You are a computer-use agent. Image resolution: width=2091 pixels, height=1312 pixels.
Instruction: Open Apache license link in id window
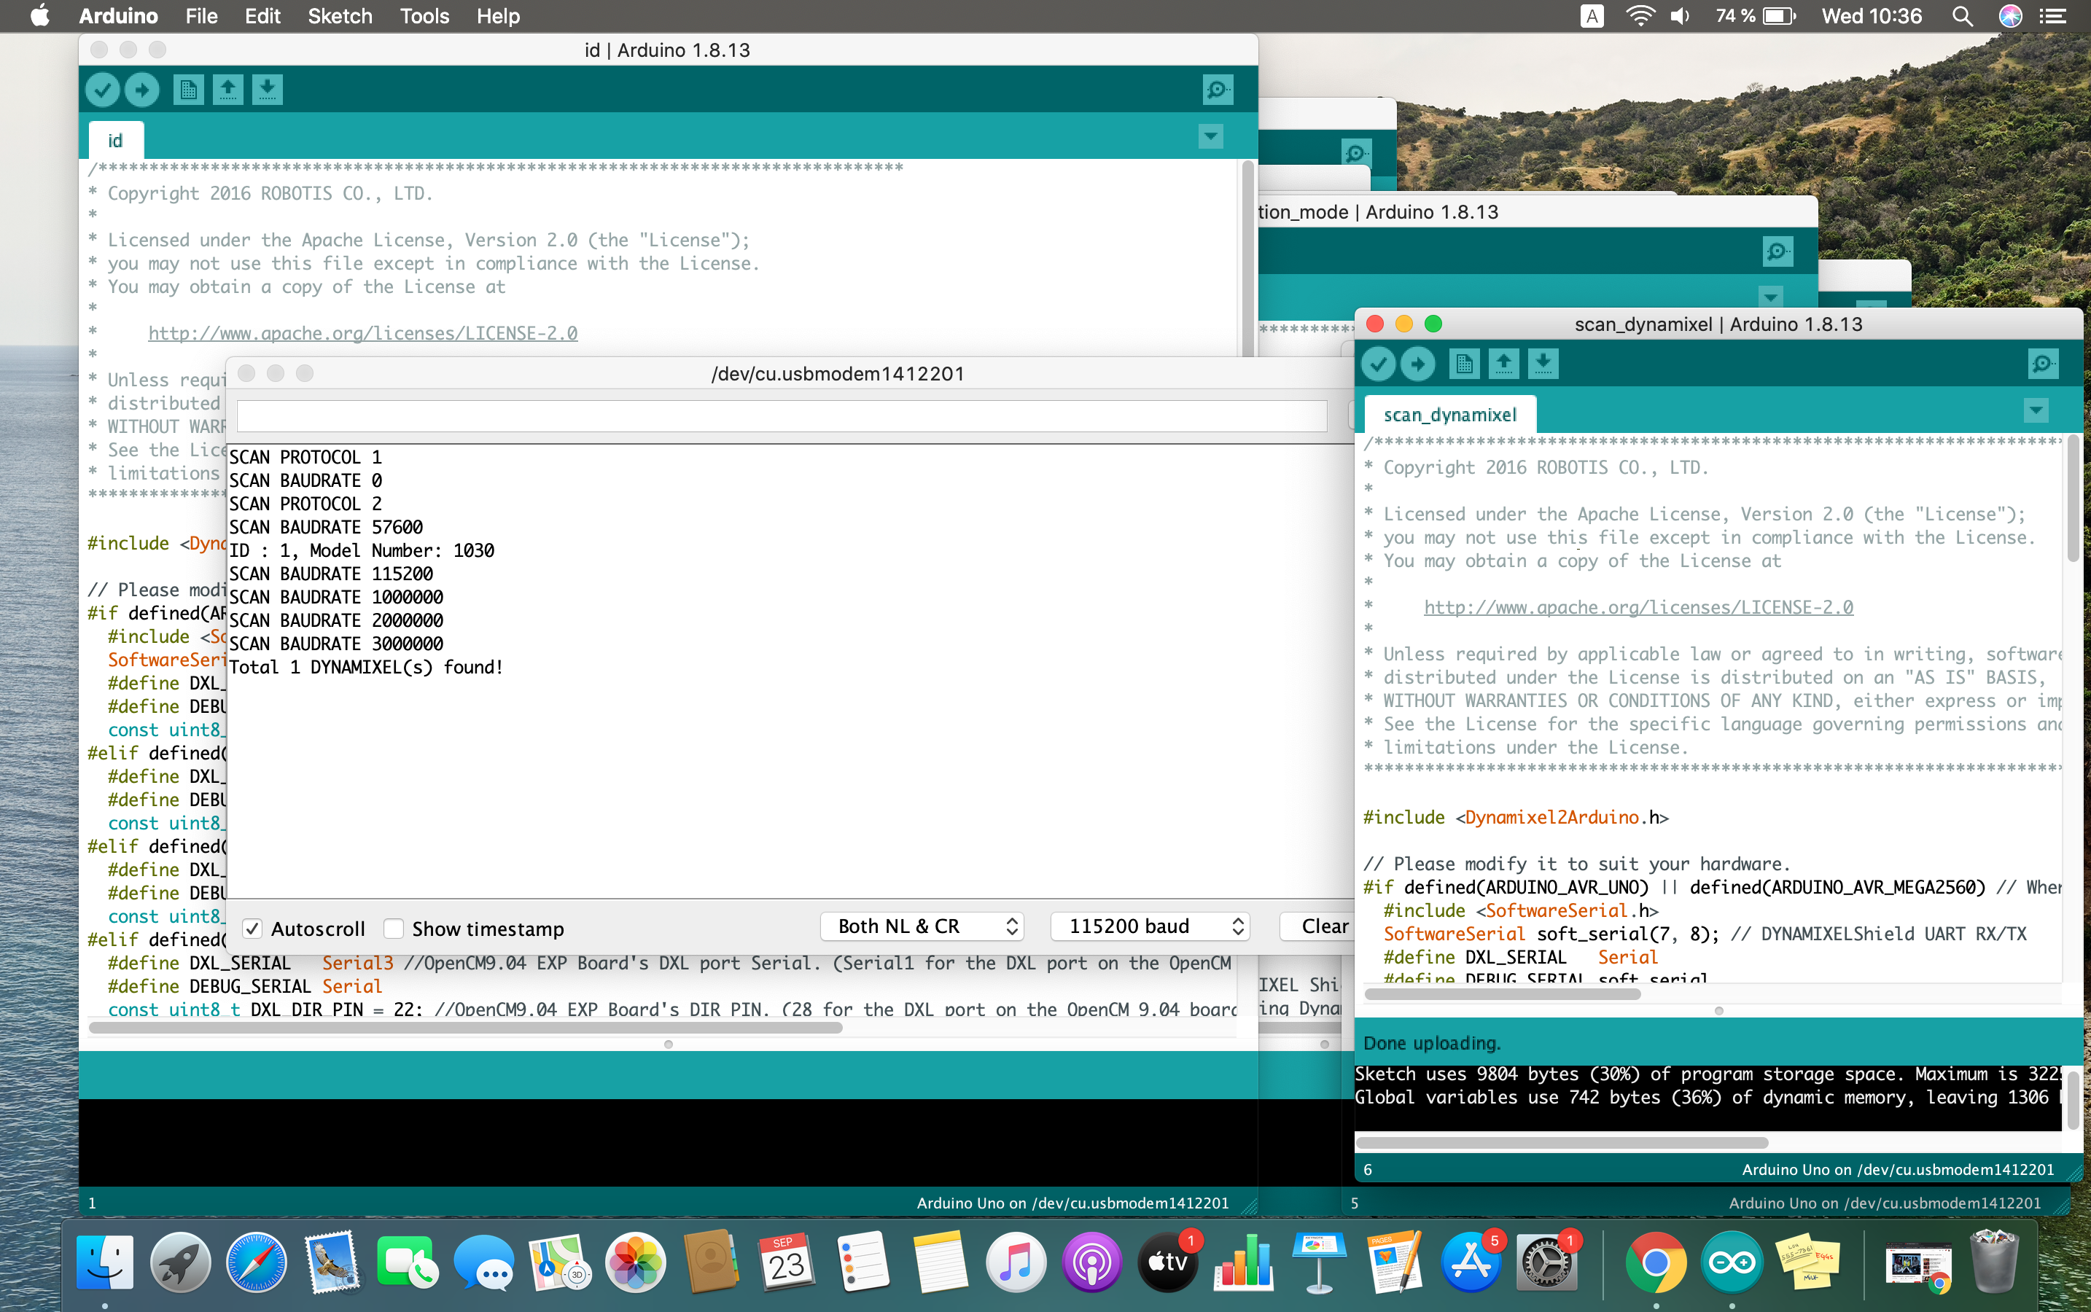point(363,333)
